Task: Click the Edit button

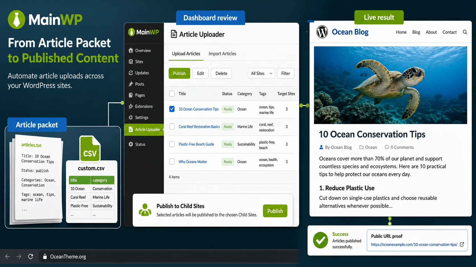Action: pos(200,73)
